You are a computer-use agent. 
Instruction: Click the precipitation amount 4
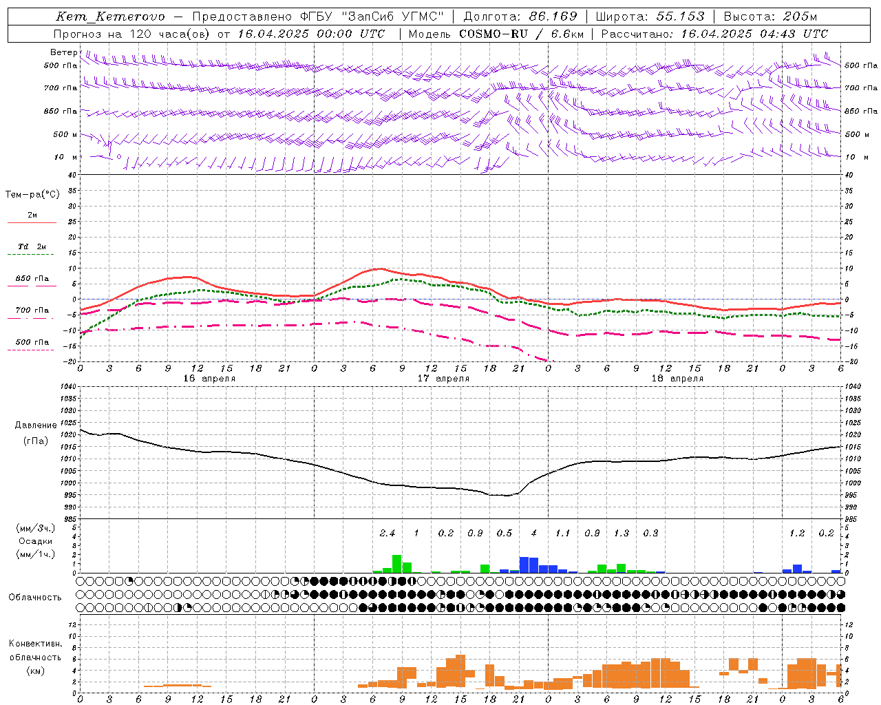pos(534,533)
